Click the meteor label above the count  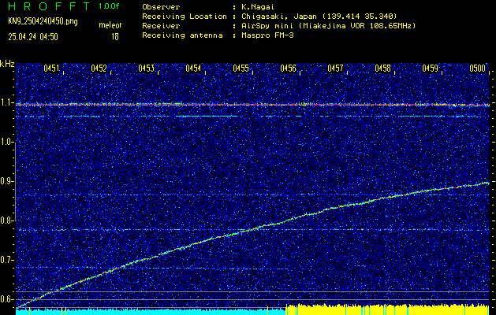(110, 25)
